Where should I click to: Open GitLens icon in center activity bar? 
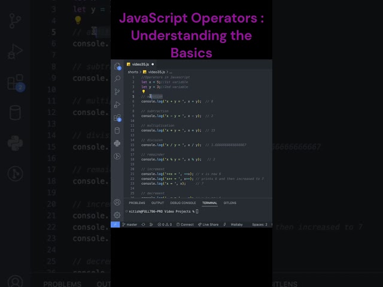click(117, 156)
